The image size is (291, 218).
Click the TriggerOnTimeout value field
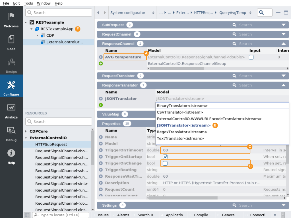pos(205,150)
